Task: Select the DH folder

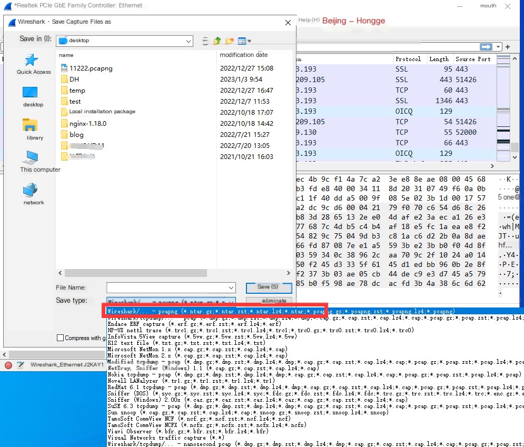Action: click(x=74, y=79)
